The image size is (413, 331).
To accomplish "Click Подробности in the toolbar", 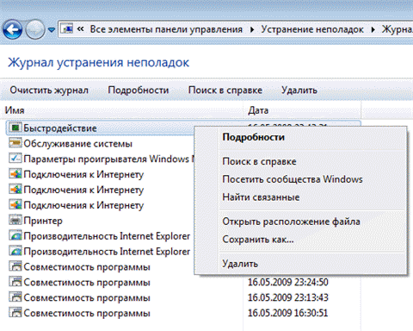I will pos(139,91).
